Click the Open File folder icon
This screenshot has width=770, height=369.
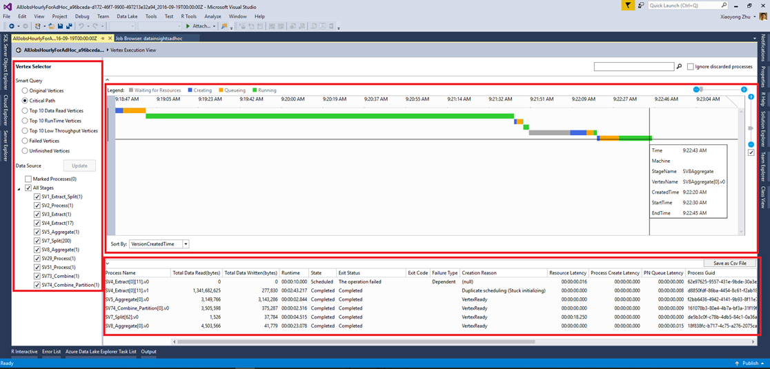[52, 26]
